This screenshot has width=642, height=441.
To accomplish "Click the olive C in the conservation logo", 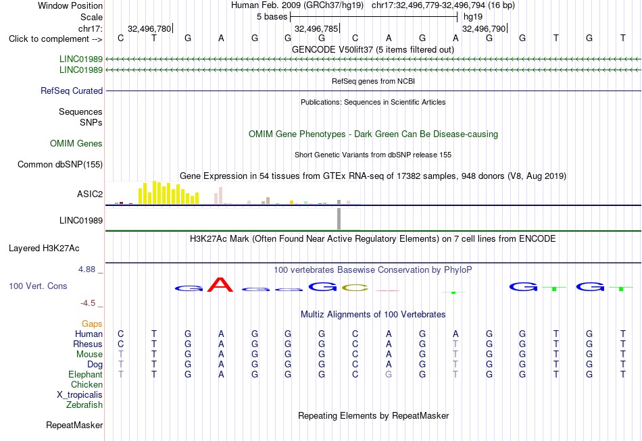I will 355,288.
